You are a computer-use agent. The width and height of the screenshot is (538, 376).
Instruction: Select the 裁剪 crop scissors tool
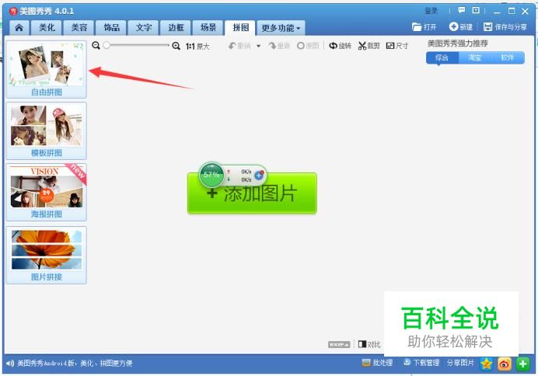(369, 46)
